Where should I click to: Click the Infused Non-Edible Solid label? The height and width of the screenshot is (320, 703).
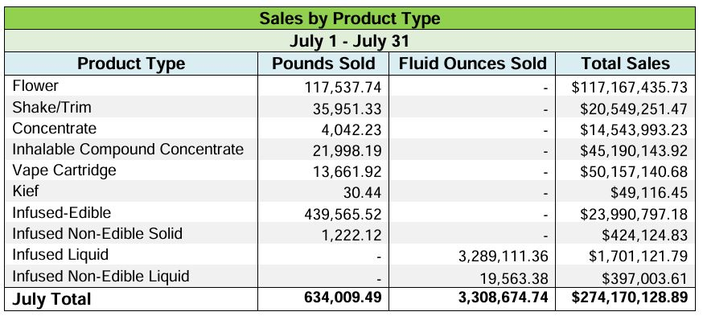pyautogui.click(x=97, y=233)
